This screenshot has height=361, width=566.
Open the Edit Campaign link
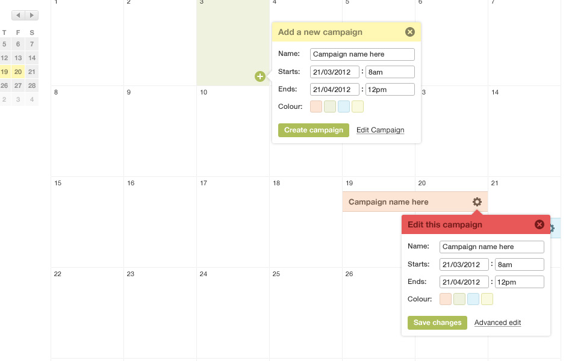(x=380, y=130)
